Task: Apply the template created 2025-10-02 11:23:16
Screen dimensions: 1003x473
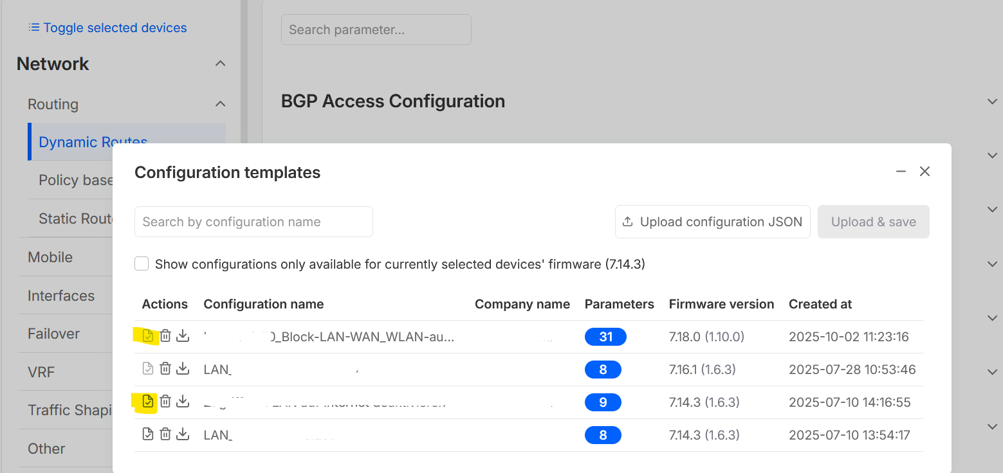Action: coord(148,335)
